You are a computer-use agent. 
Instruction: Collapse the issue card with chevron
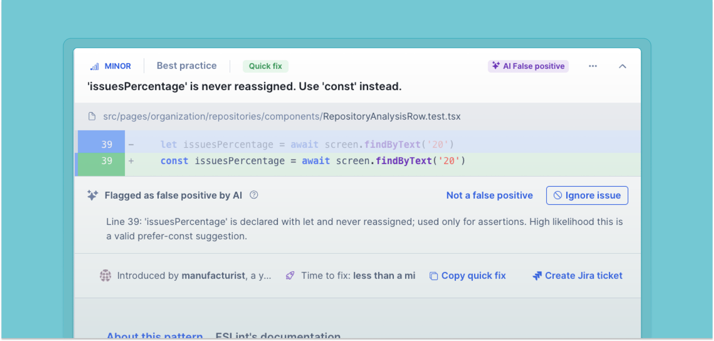coord(622,66)
